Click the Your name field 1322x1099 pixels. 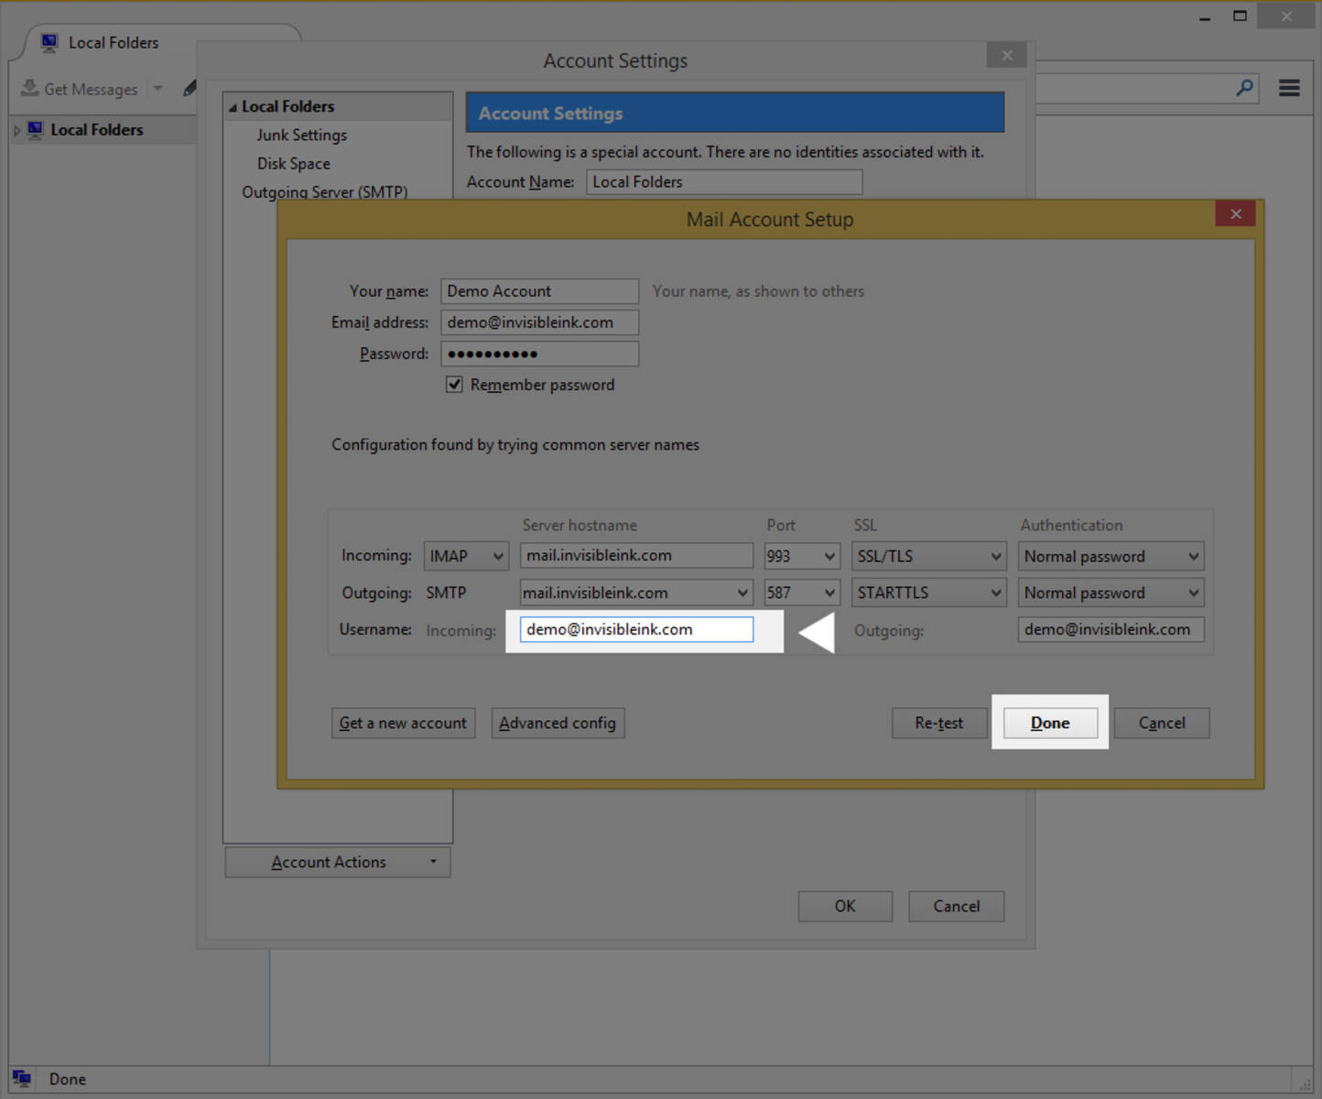[539, 291]
